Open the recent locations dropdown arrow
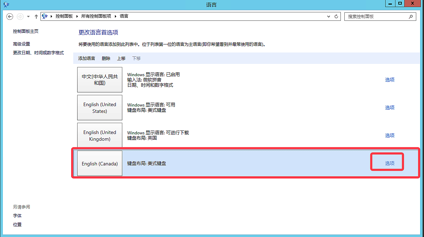424x237 pixels. 29,17
